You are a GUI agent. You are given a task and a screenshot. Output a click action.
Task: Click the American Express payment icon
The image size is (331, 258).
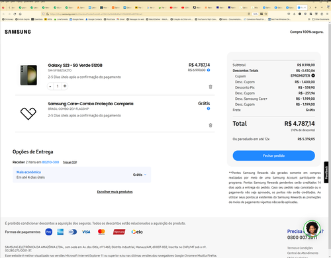(60, 232)
